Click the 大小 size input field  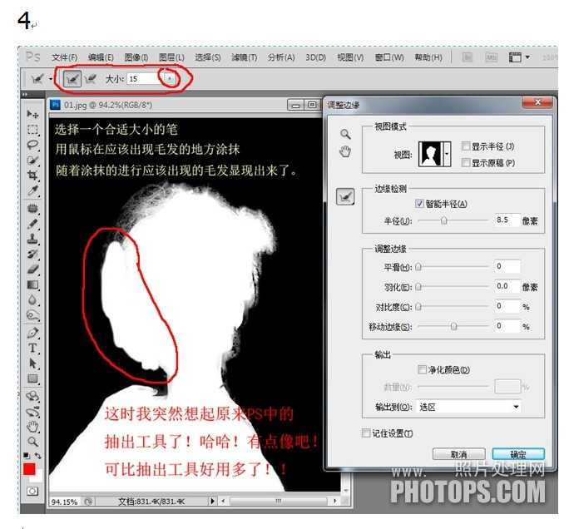pyautogui.click(x=145, y=78)
